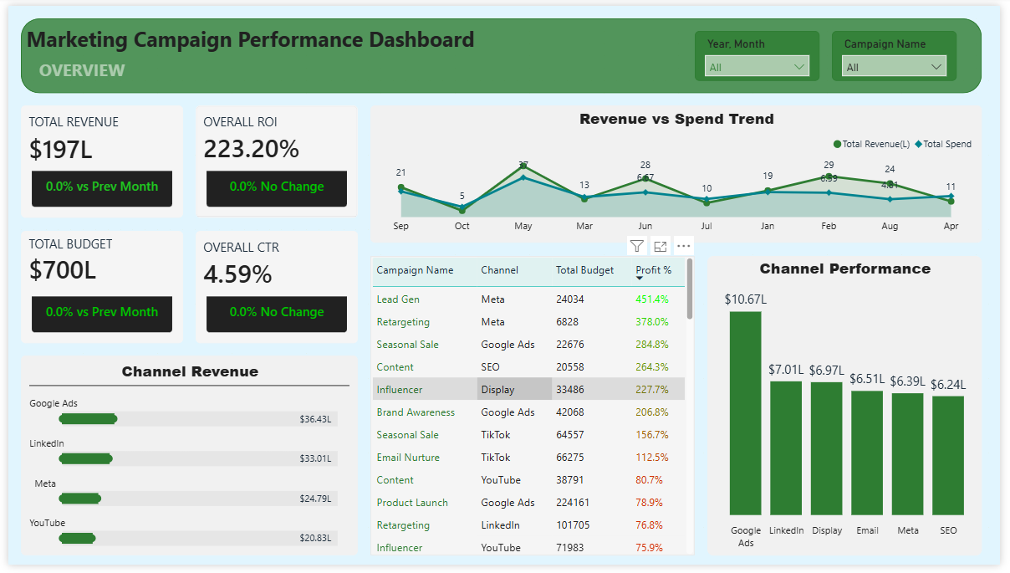Expand the Year, Month dropdown
The image size is (1010, 573).
(x=798, y=67)
